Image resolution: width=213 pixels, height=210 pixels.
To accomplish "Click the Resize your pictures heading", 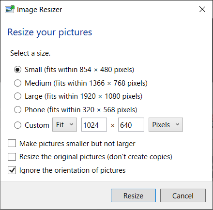I will (50, 32).
